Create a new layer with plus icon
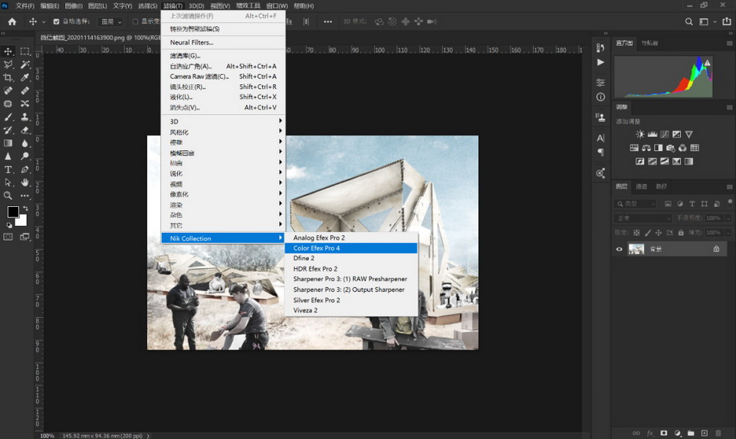 coord(705,433)
